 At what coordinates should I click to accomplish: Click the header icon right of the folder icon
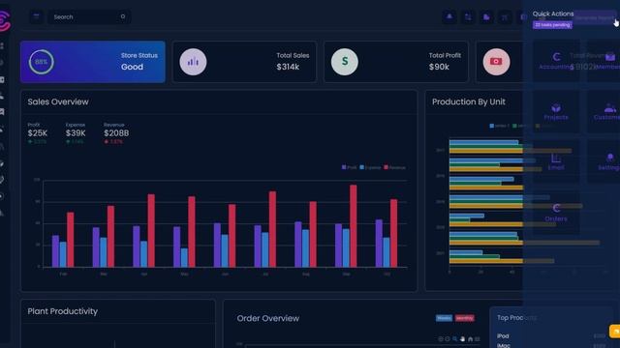pos(505,17)
